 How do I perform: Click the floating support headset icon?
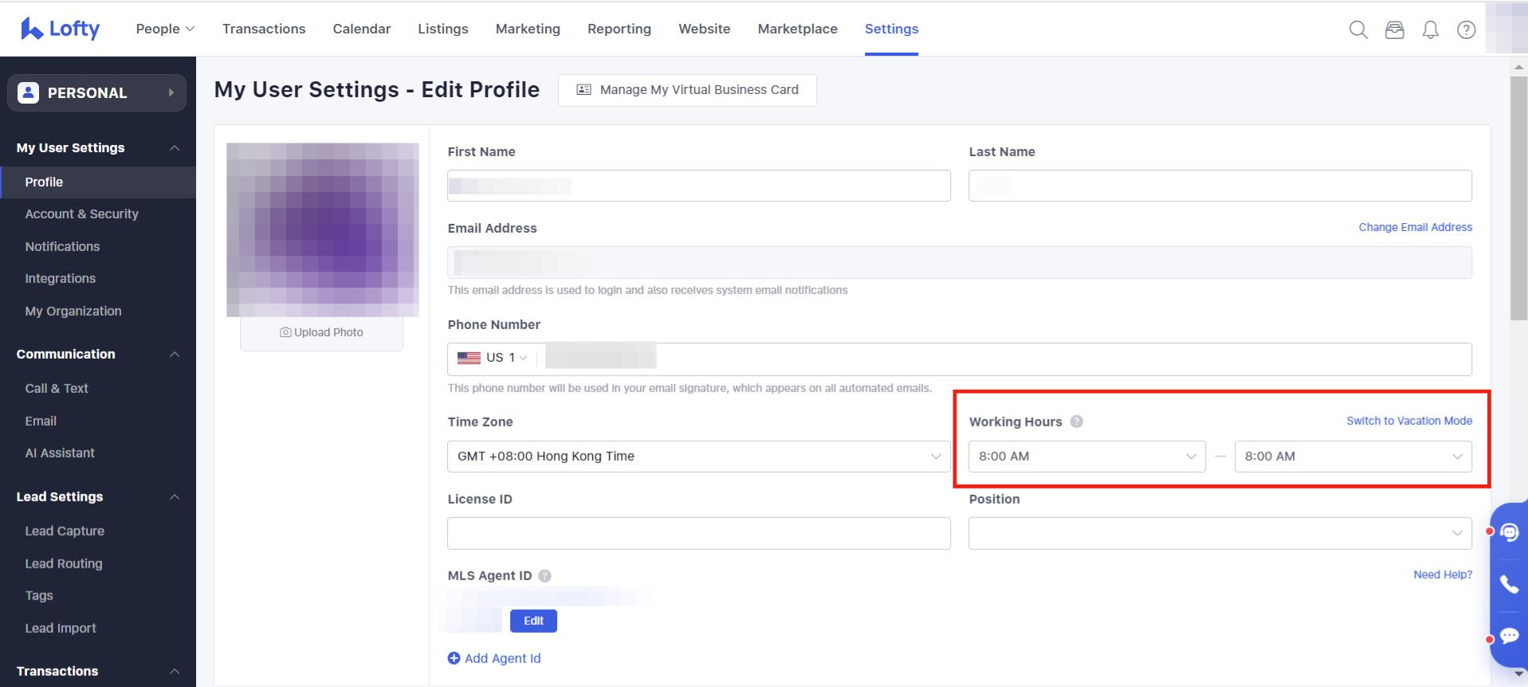click(1509, 532)
